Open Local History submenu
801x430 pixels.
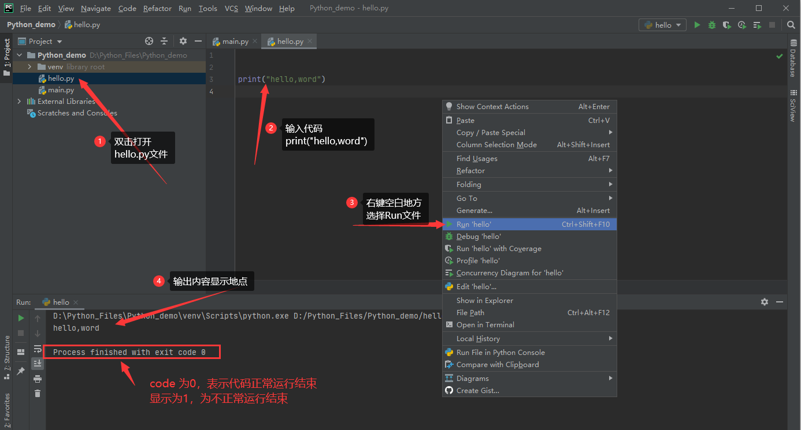point(529,338)
